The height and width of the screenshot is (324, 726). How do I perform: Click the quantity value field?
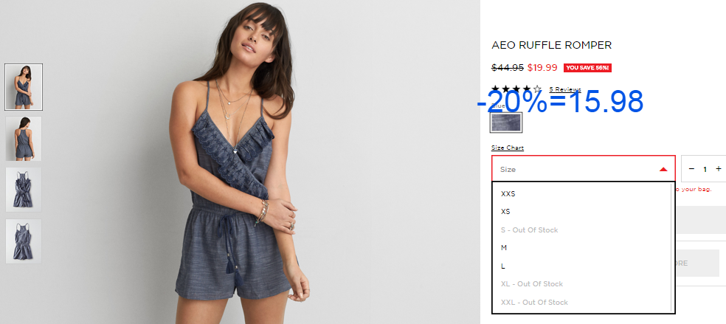[705, 169]
